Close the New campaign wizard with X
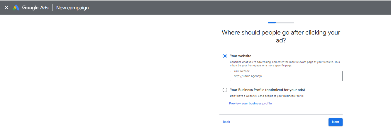Screen dimensions: 391x136 pyautogui.click(x=6, y=8)
